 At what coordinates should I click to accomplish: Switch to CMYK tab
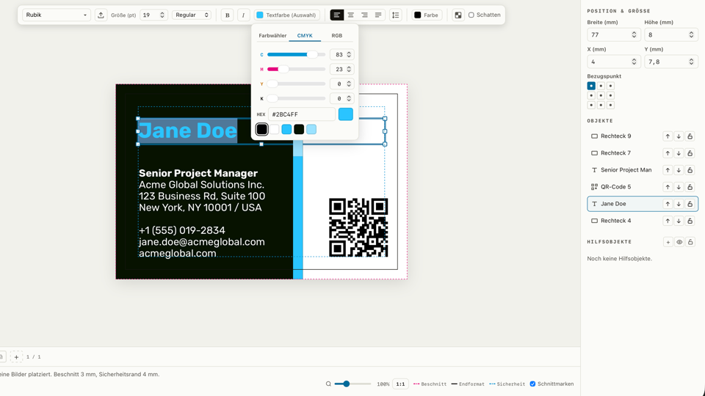point(305,35)
